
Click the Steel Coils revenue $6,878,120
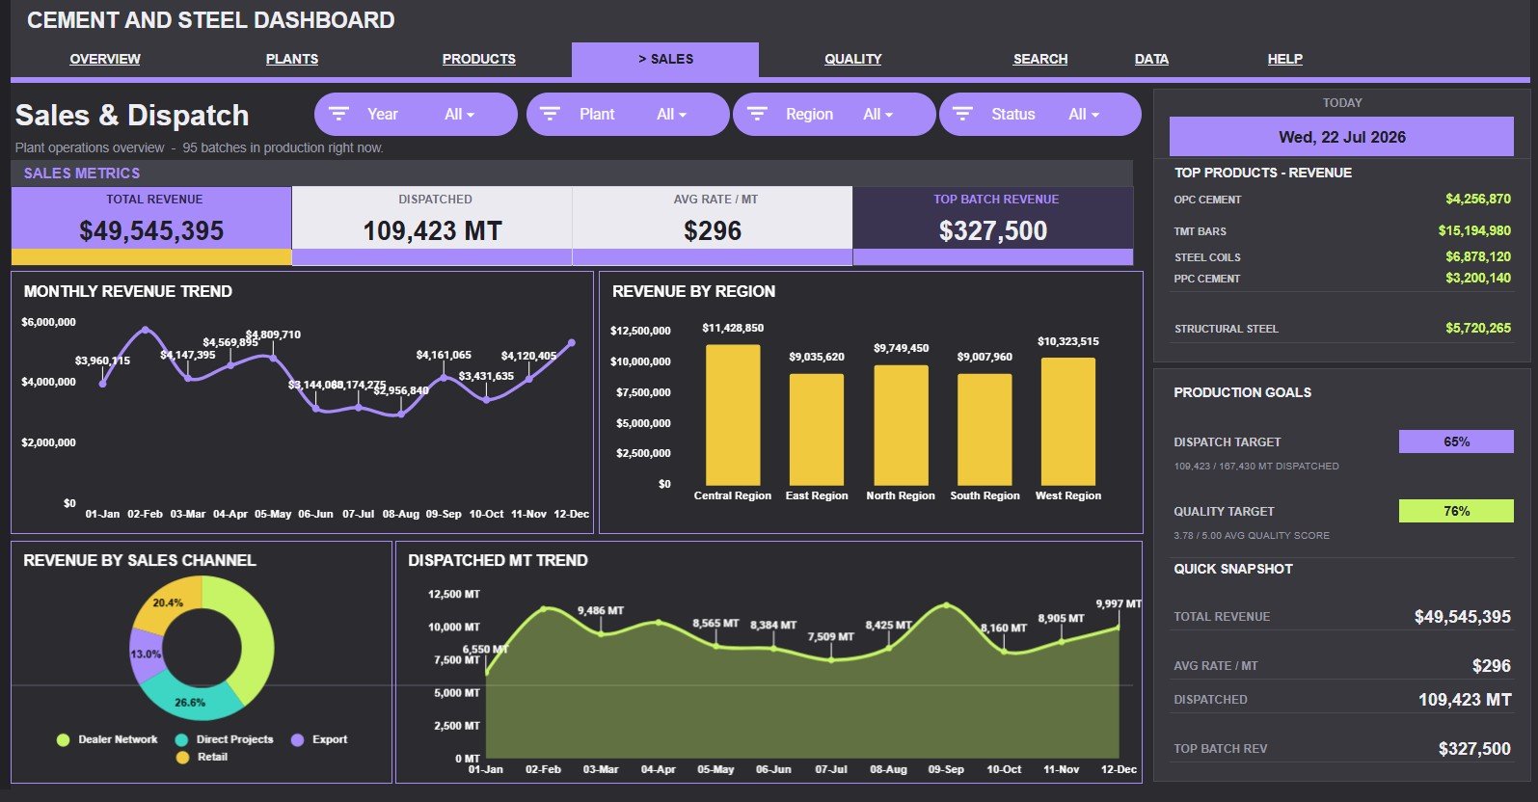(x=1478, y=256)
